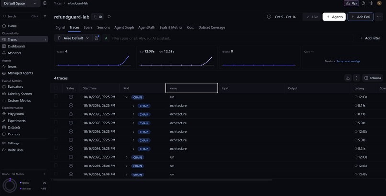Click the tag icon beside project ID
This screenshot has height=196, width=386.
coord(109,17)
